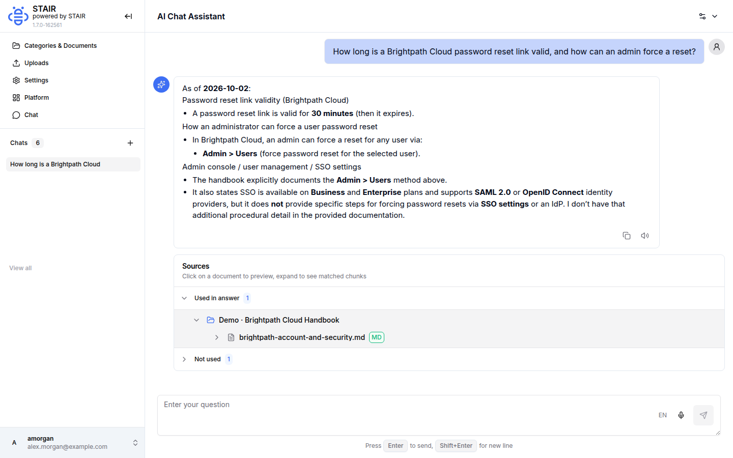Preview brightpath-account-and-security.md document

[302, 337]
